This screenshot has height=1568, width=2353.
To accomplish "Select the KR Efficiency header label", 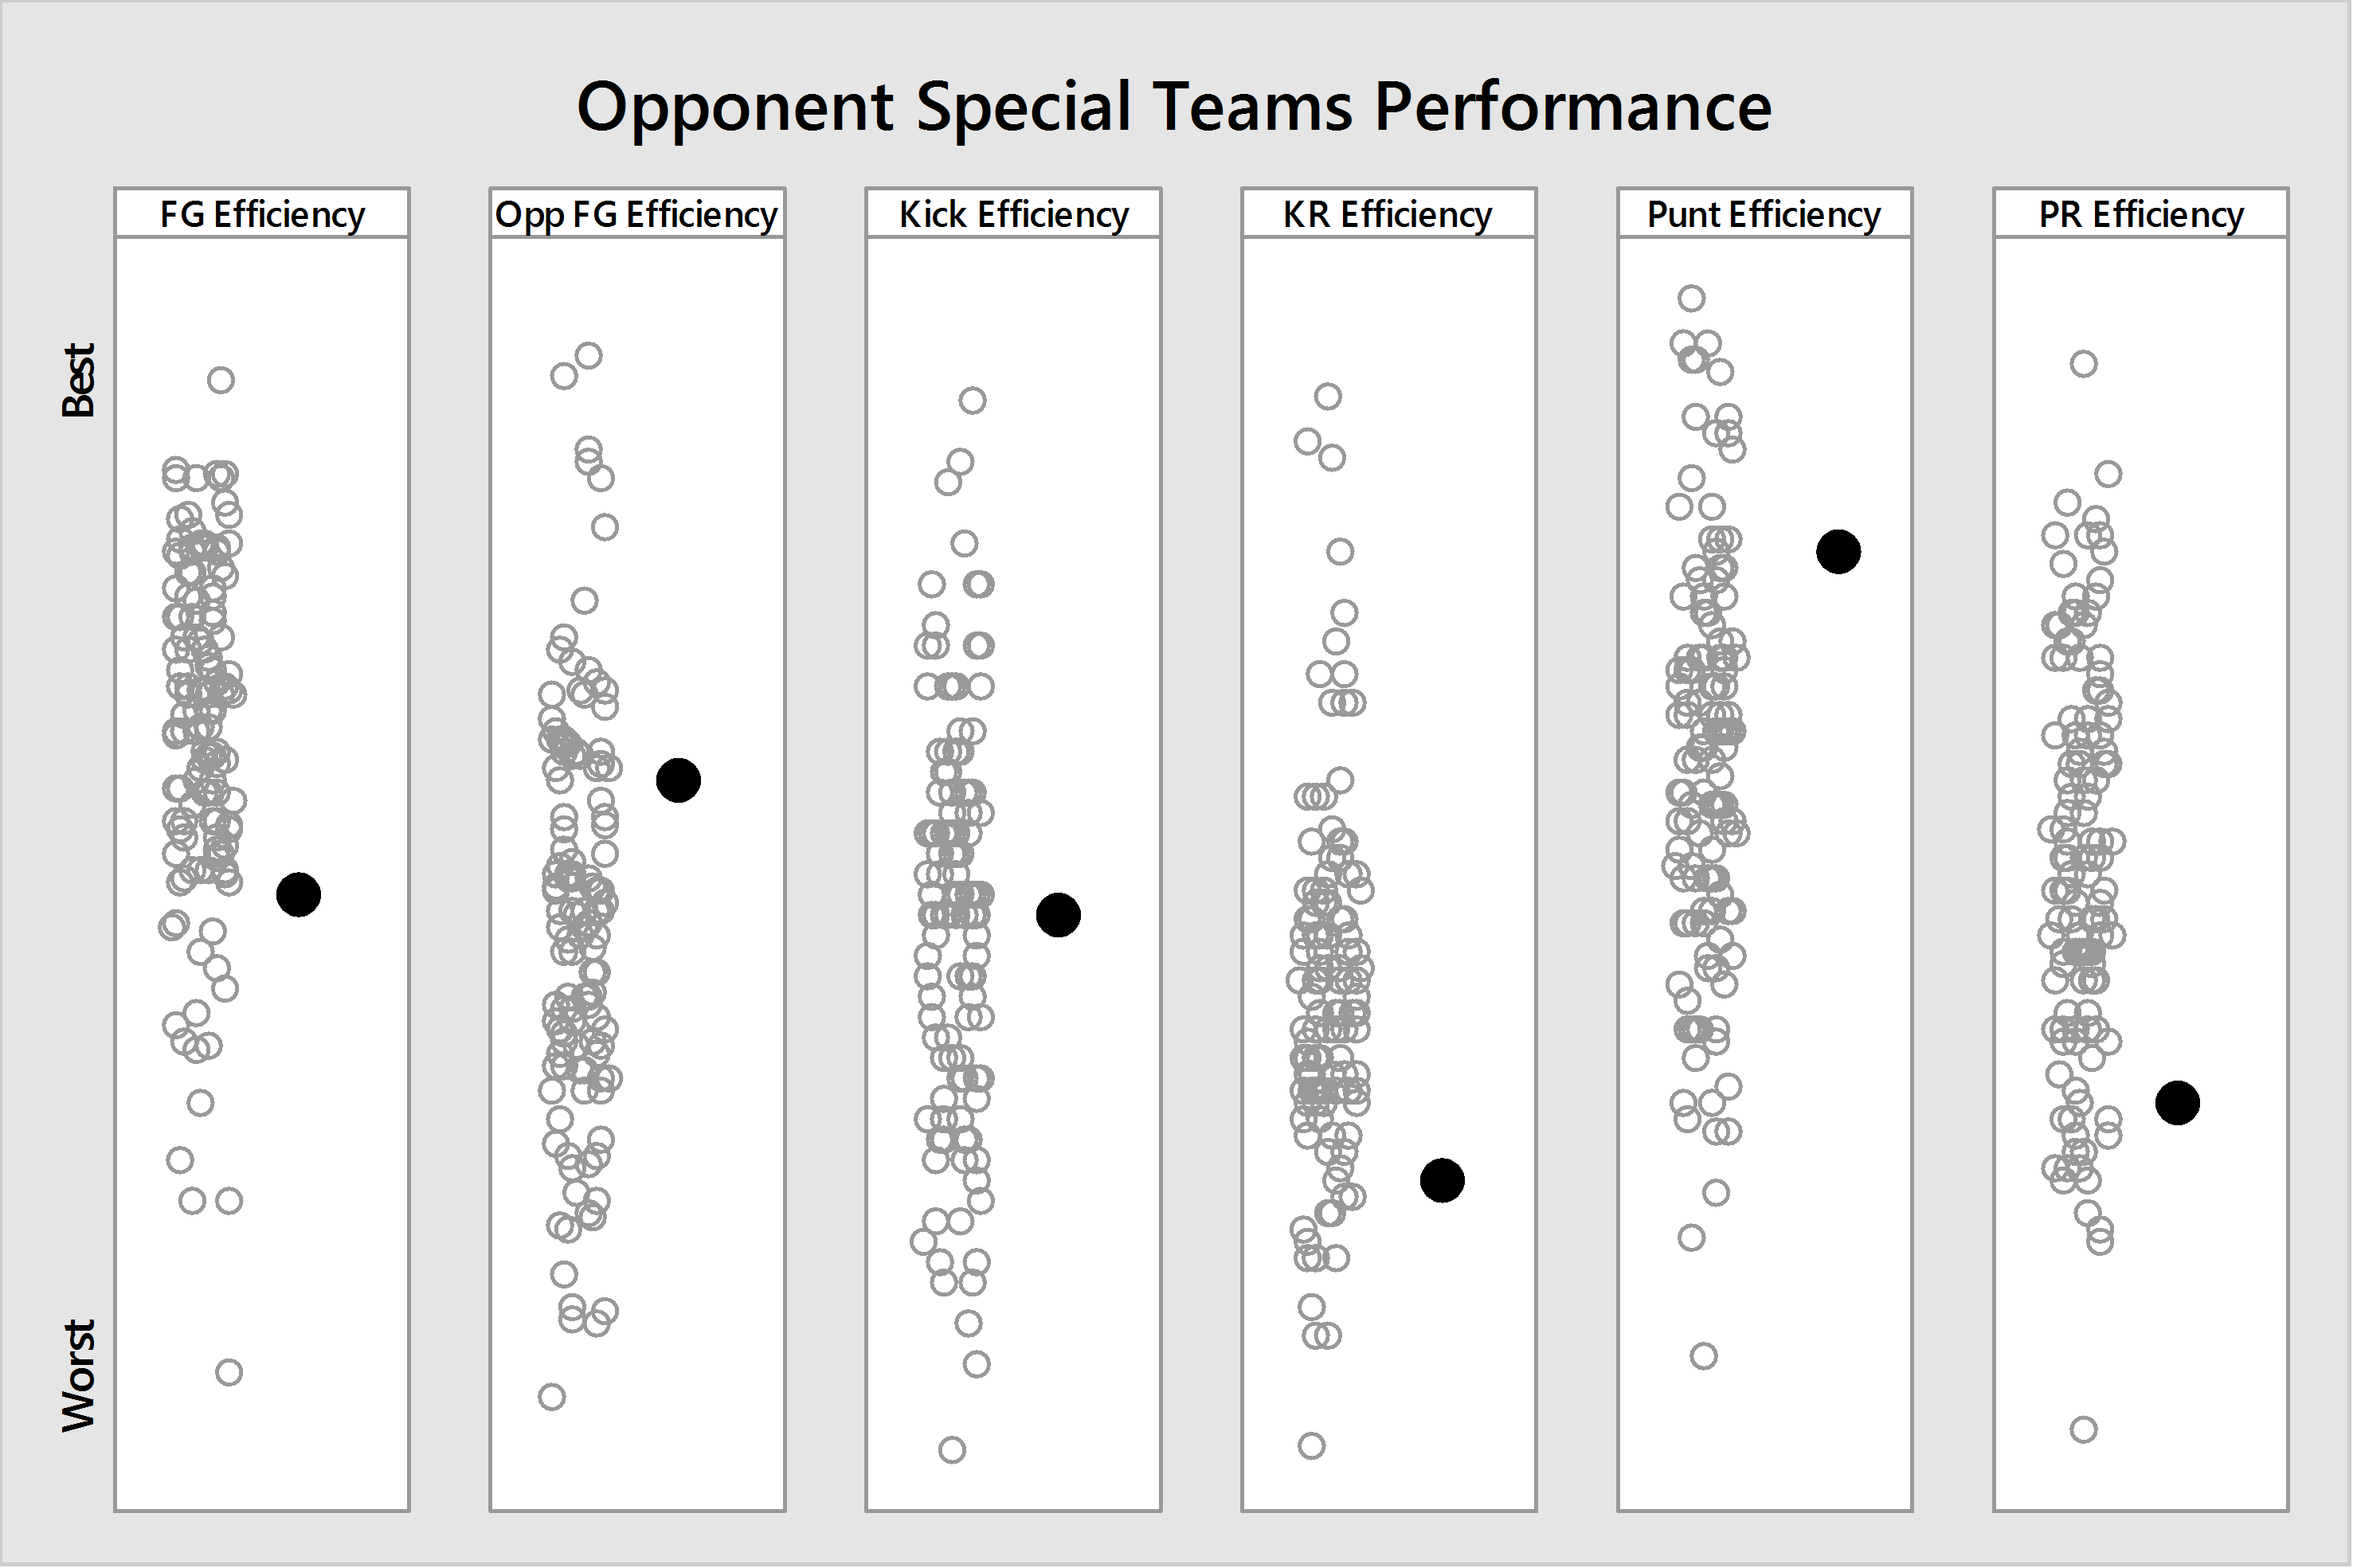I will [x=1388, y=214].
